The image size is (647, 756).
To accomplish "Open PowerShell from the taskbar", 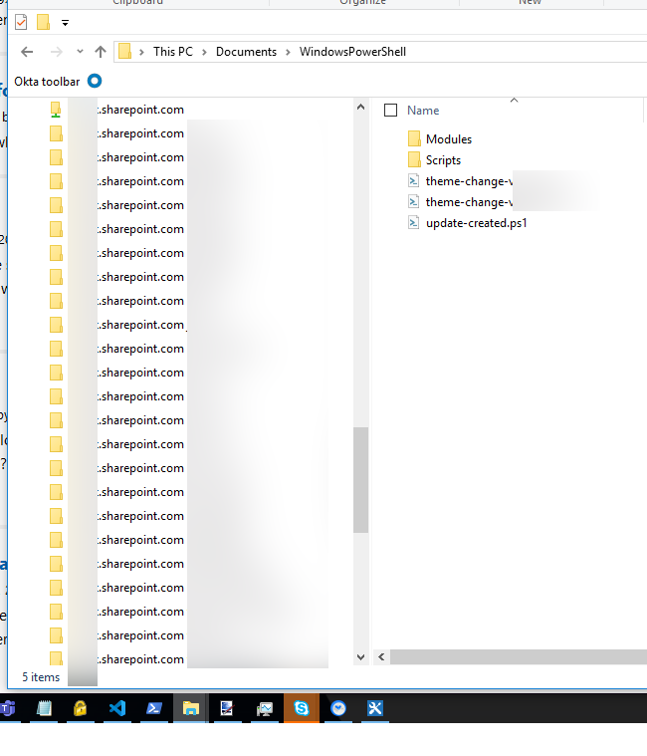I will (154, 708).
